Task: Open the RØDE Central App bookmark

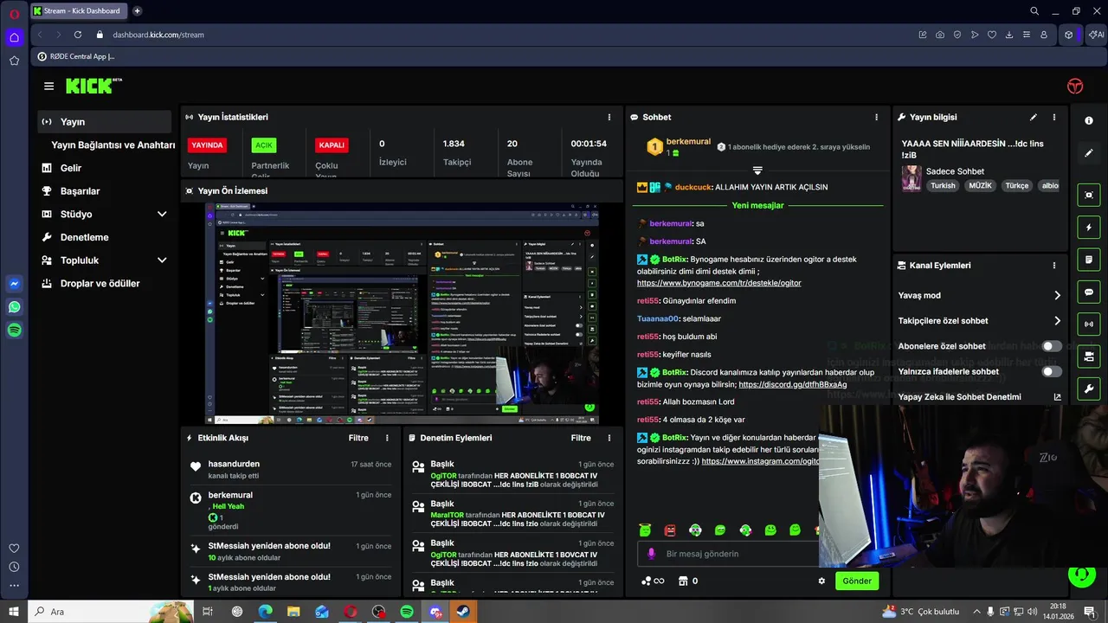Action: (75, 56)
